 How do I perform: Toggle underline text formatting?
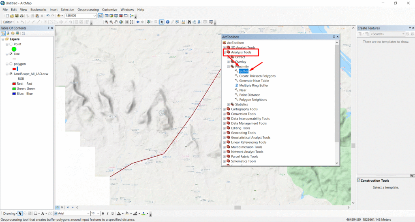tap(113, 214)
